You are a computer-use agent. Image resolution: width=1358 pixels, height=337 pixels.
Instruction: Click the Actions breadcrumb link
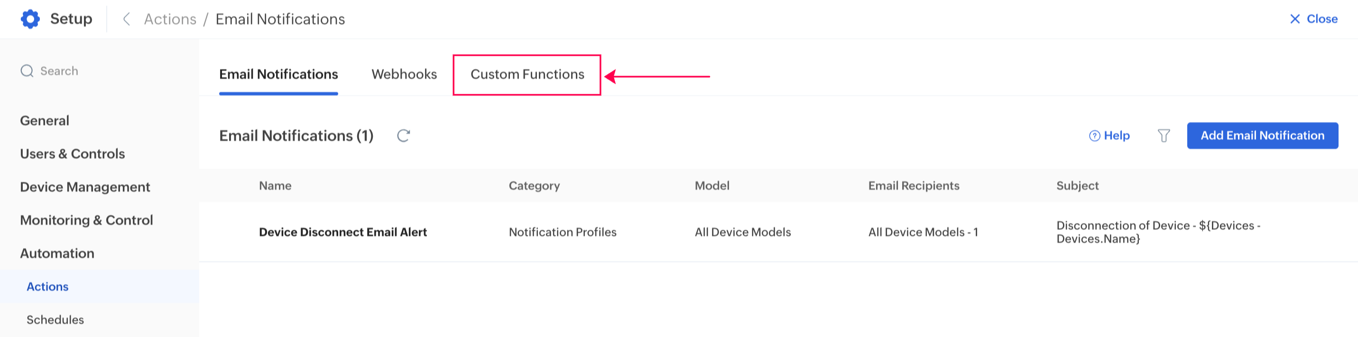point(170,19)
